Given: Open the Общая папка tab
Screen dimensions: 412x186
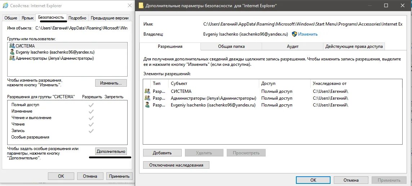Looking at the screenshot, I should [x=231, y=46].
